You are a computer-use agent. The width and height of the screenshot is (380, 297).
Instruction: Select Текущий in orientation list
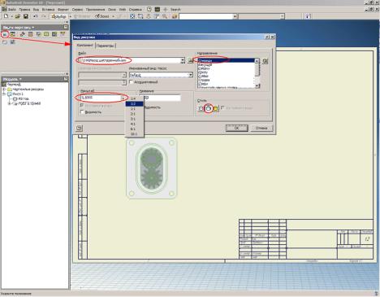tap(227, 64)
